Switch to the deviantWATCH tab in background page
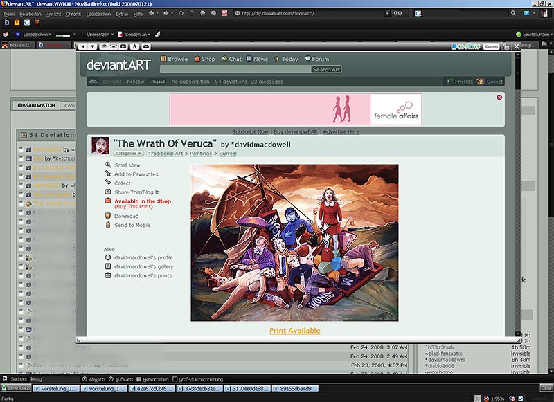This screenshot has width=554, height=402. (x=36, y=105)
